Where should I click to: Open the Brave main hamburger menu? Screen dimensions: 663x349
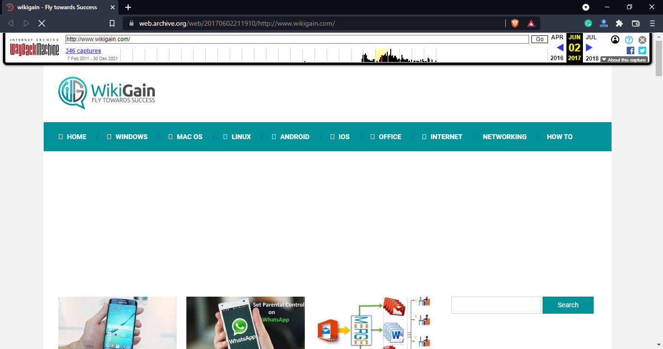pos(652,23)
